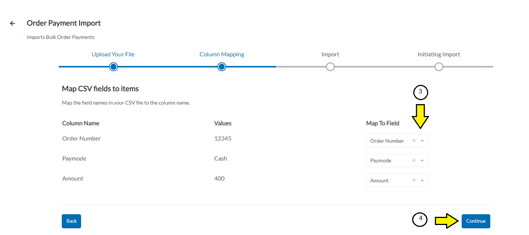Click the filled Column Mapping step circle
529x235 pixels.
tap(222, 67)
